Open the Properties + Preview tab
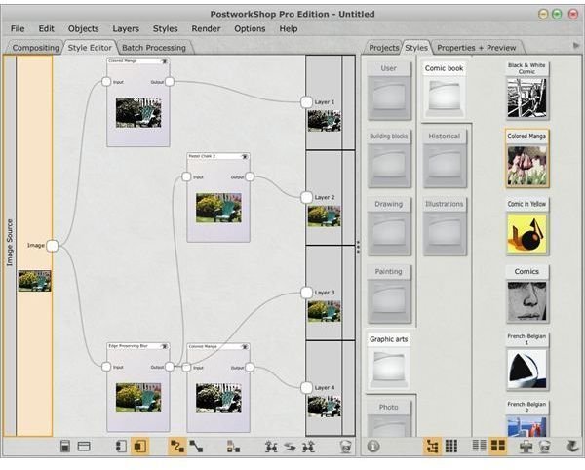585x470 pixels. point(476,48)
